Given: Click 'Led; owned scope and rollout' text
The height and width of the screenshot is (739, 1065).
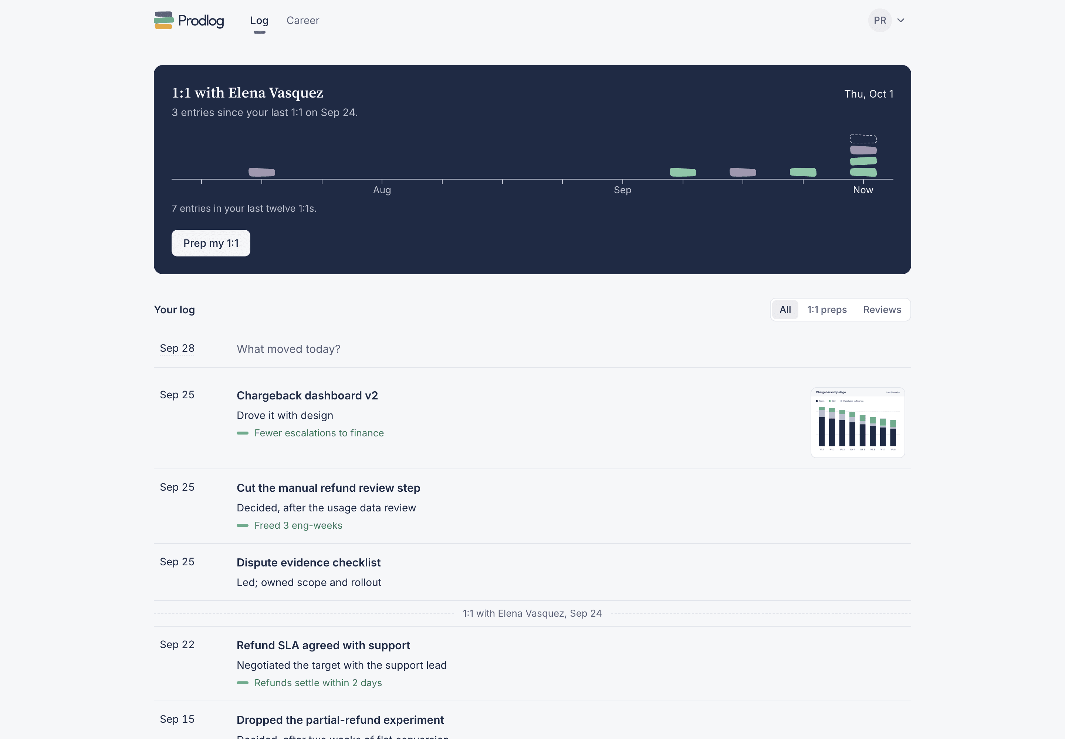Looking at the screenshot, I should tap(309, 582).
